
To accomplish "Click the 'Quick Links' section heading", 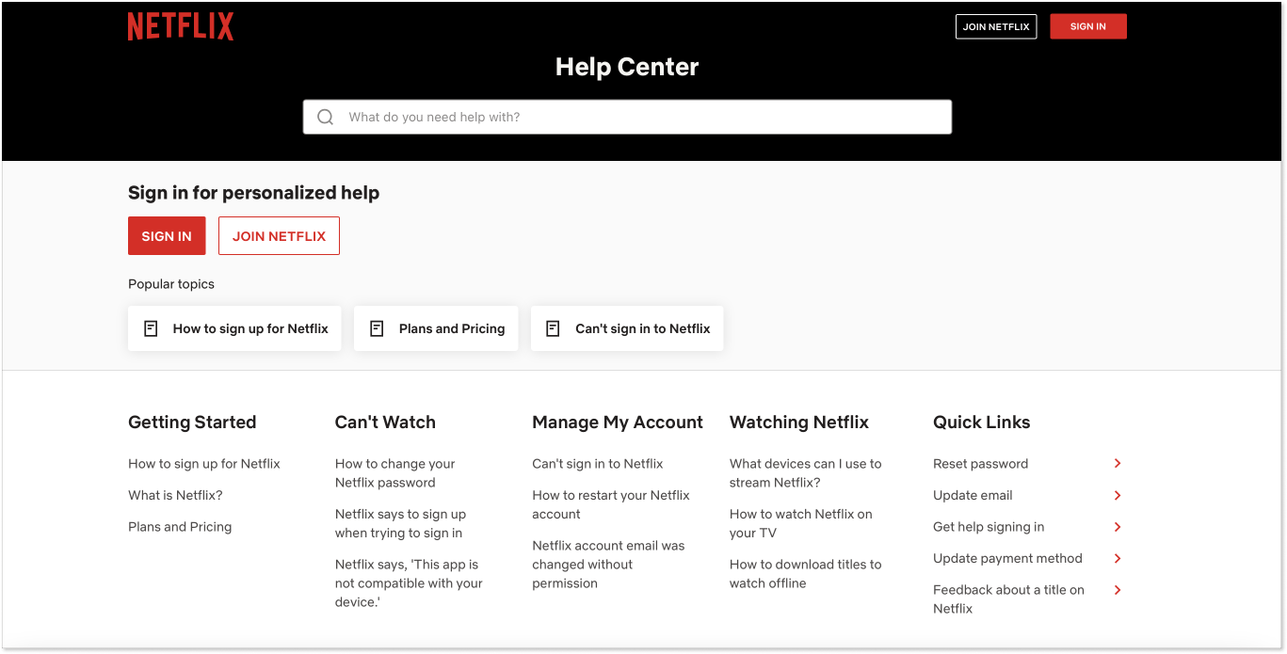I will [x=982, y=423].
